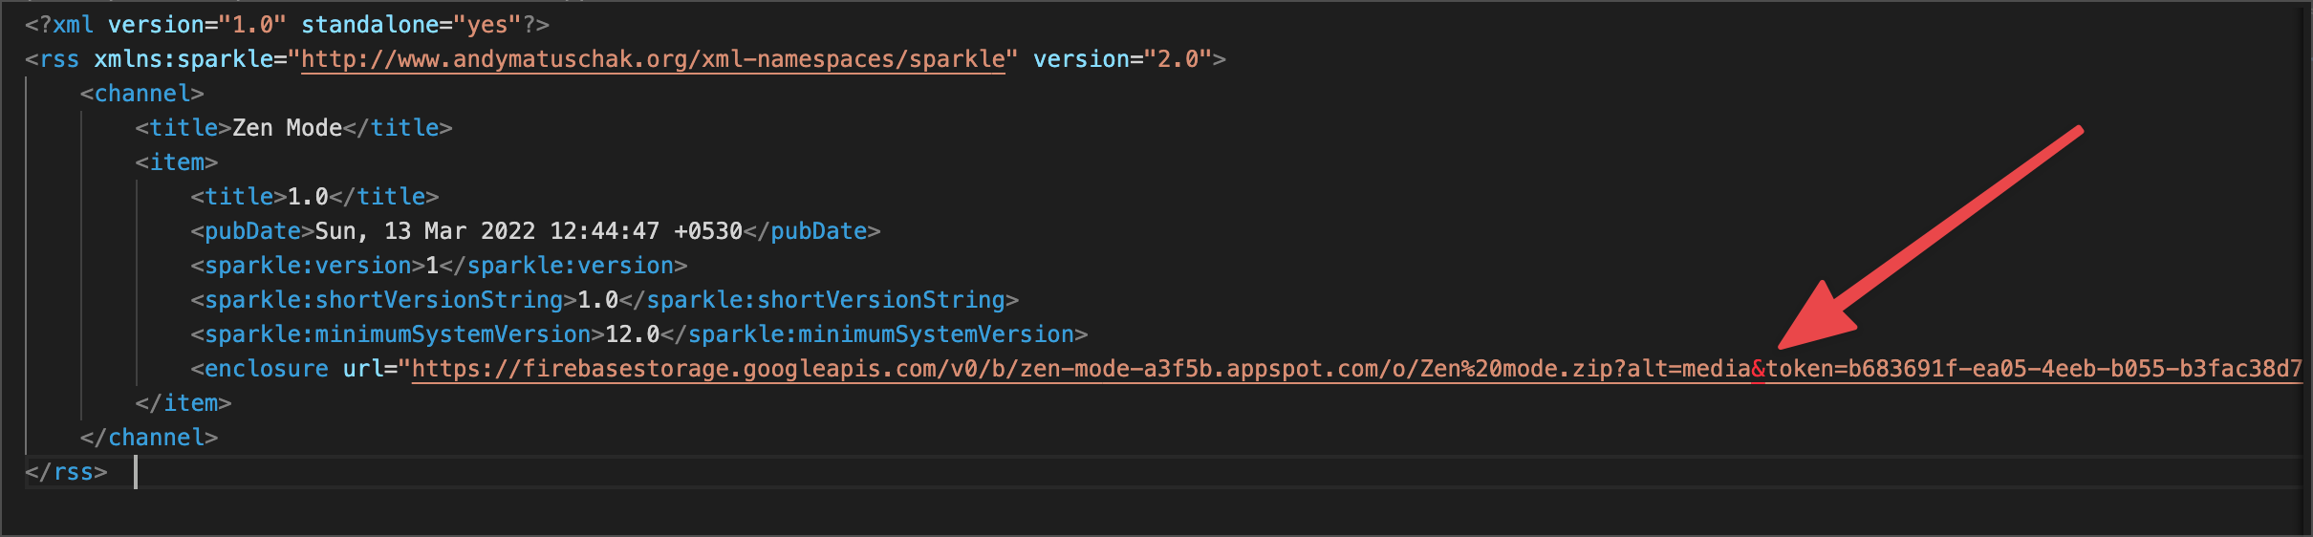Click the closing </channel> tag
This screenshot has width=2313, height=537.
coord(149,438)
